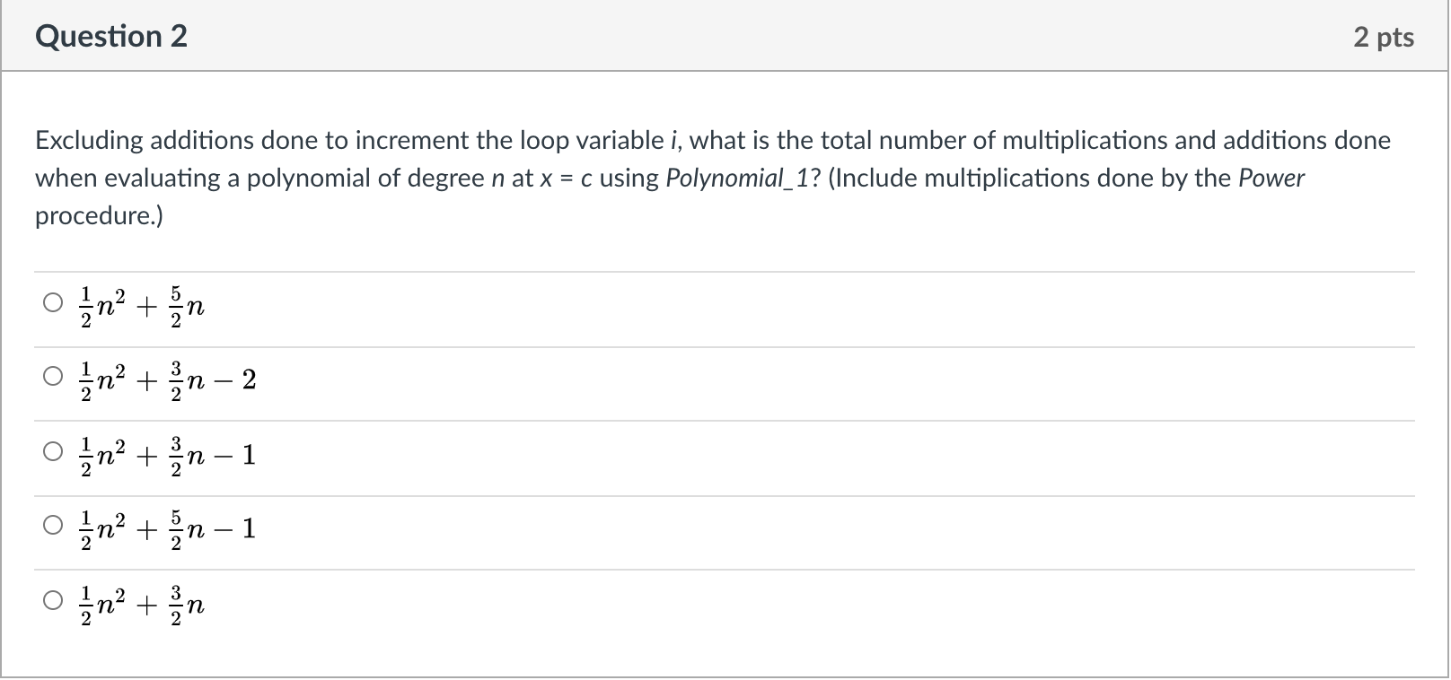The width and height of the screenshot is (1451, 680).
Task: Select answer option ½n² + ³⁄₂n
Action: [54, 601]
